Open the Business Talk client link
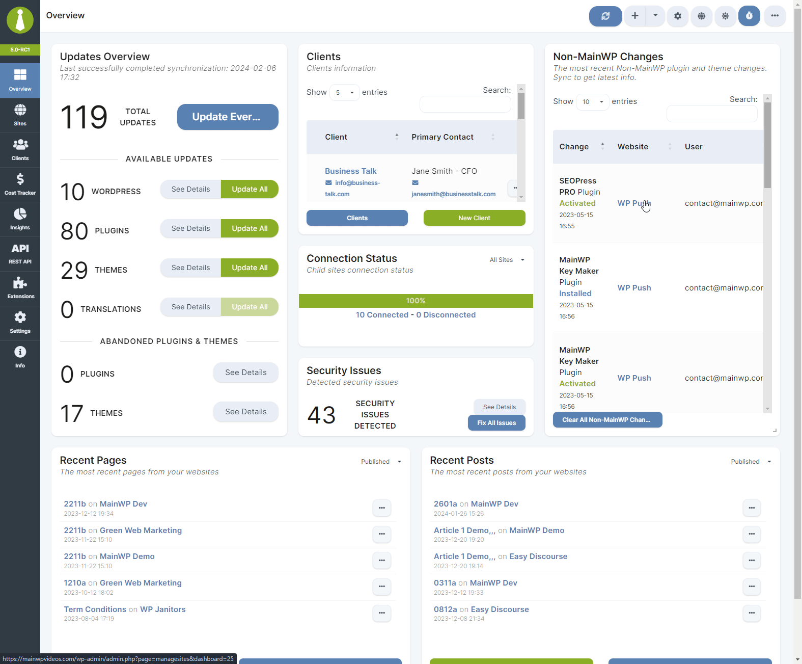 pos(351,171)
